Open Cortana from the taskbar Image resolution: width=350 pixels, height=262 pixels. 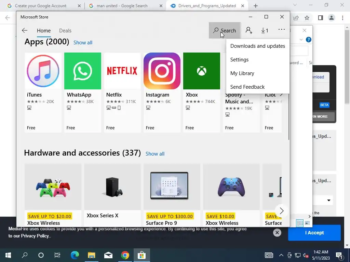click(41, 255)
